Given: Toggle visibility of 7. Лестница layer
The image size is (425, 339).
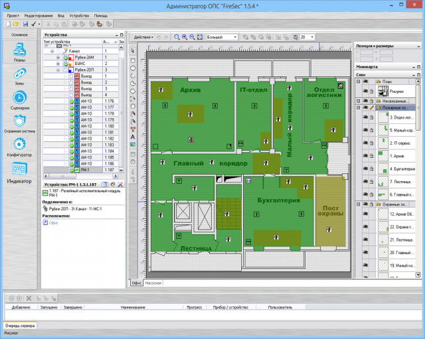Looking at the screenshot, I should (365, 181).
